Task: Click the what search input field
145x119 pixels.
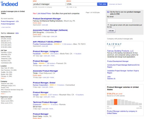Action: coord(49,4)
